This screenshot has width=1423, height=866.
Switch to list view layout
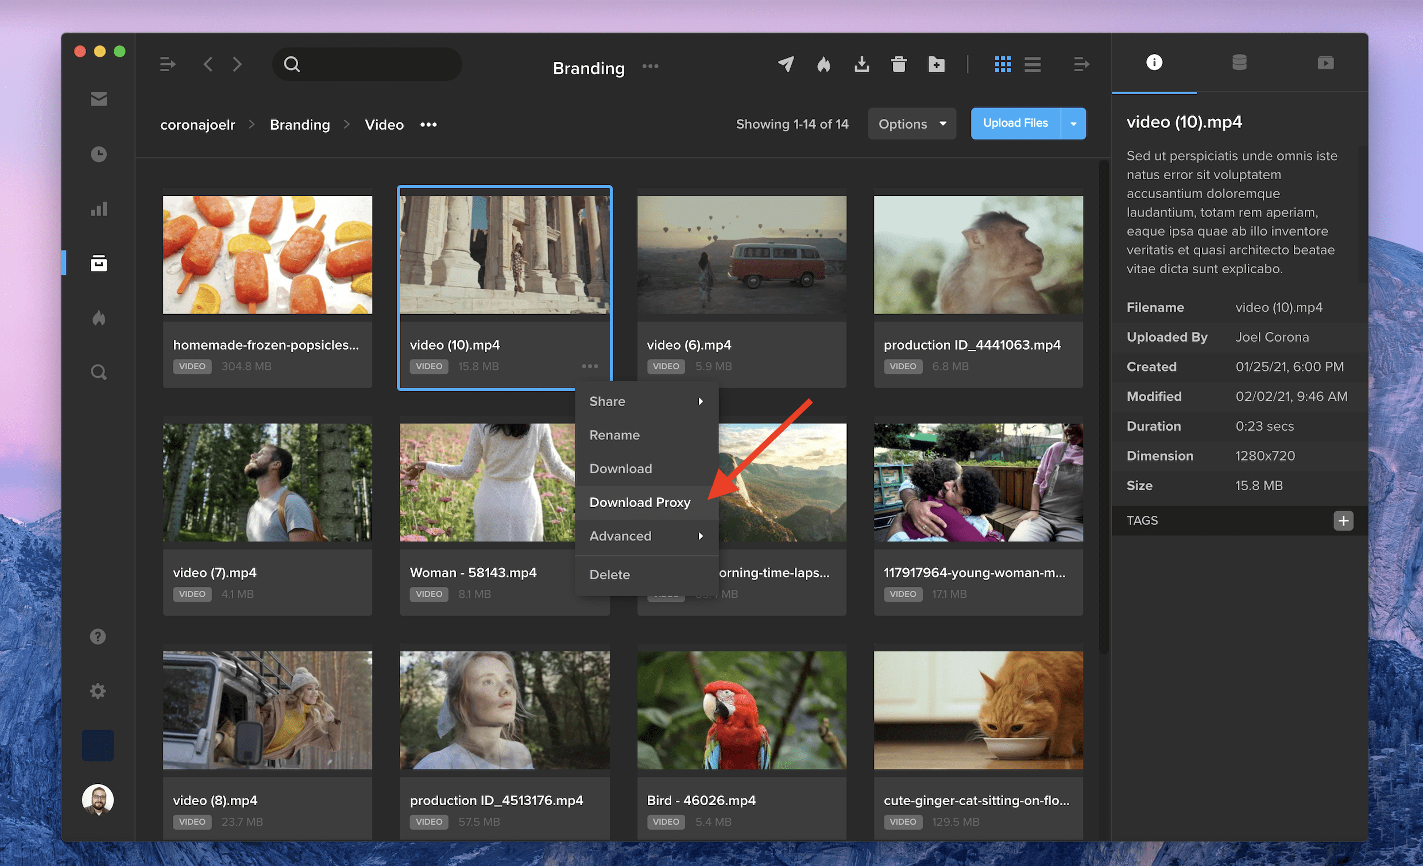1033,64
